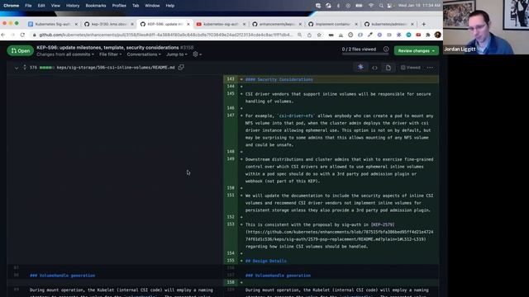529x297 pixels.
Task: Open the View menu
Action: (x=55, y=6)
